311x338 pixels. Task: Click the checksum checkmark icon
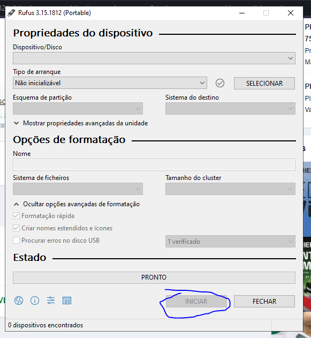click(220, 83)
